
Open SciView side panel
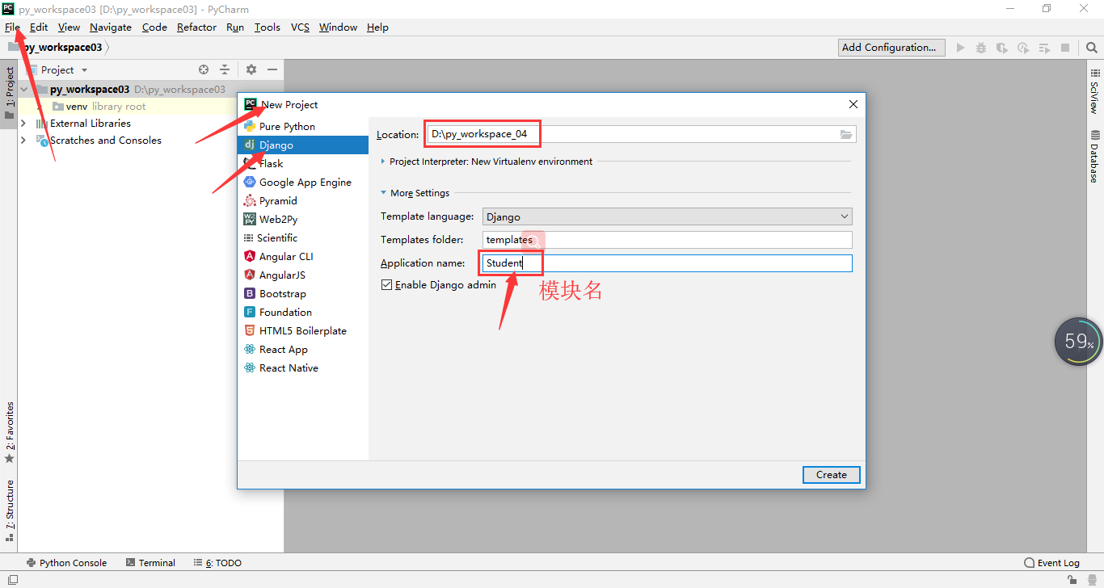pos(1095,90)
